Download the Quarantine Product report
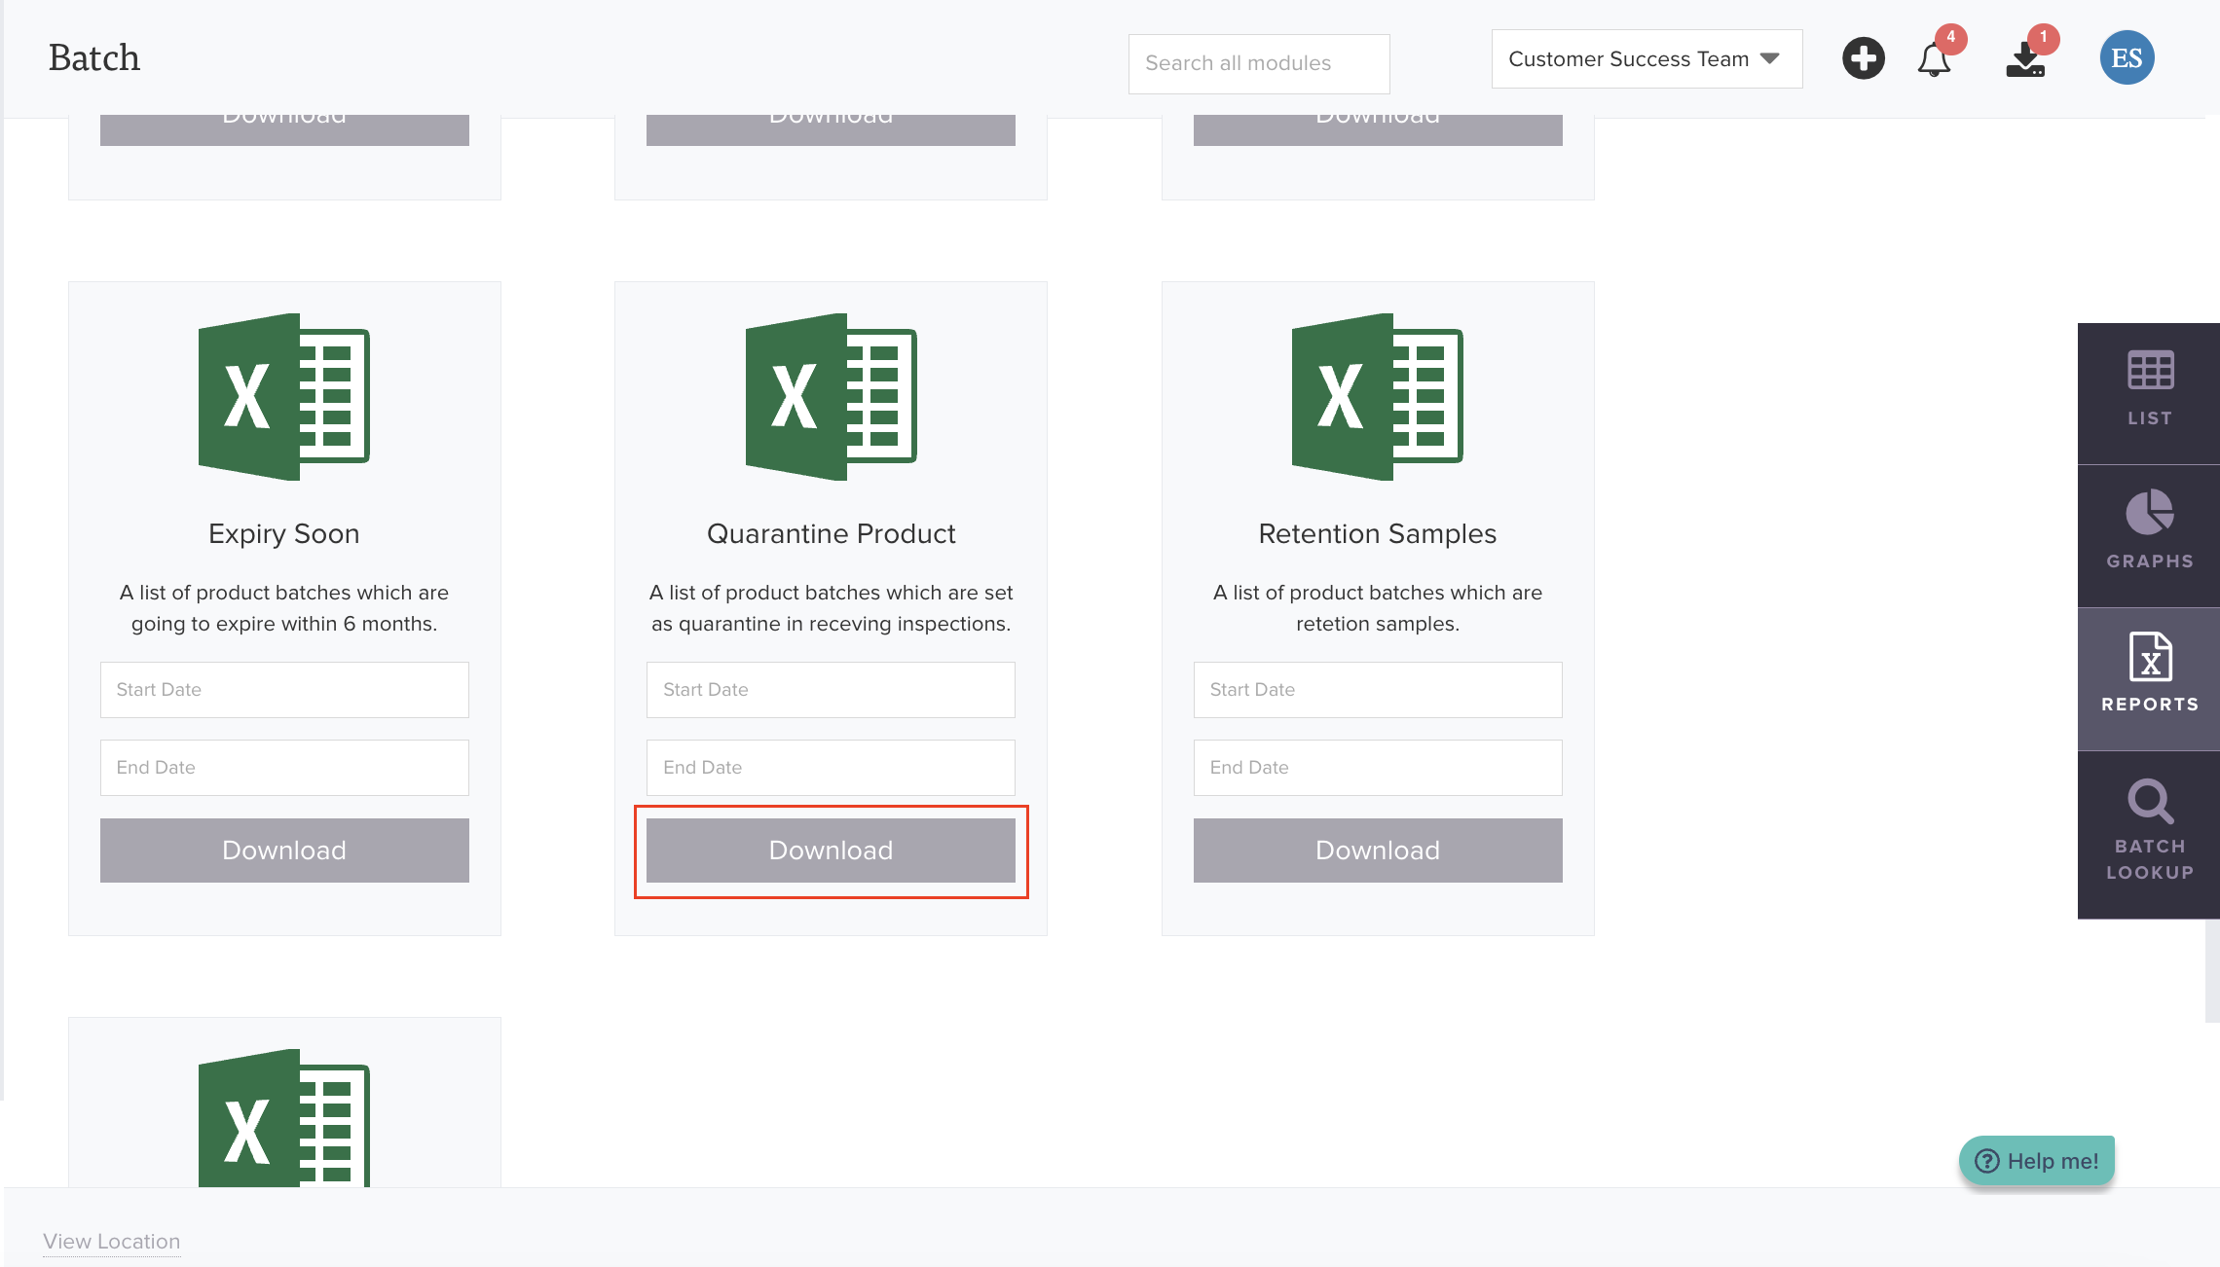 coord(831,851)
